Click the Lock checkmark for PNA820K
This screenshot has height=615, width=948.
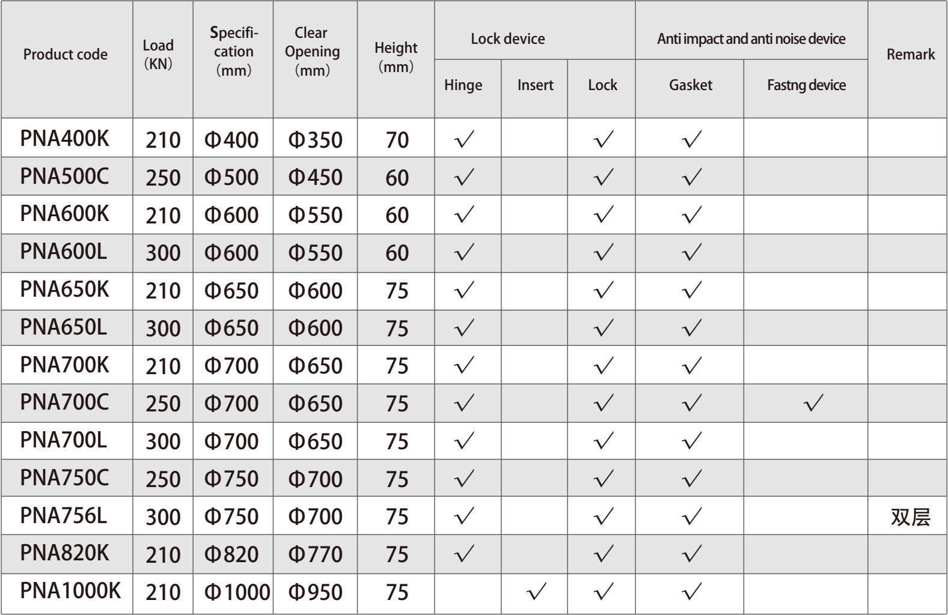tap(604, 554)
